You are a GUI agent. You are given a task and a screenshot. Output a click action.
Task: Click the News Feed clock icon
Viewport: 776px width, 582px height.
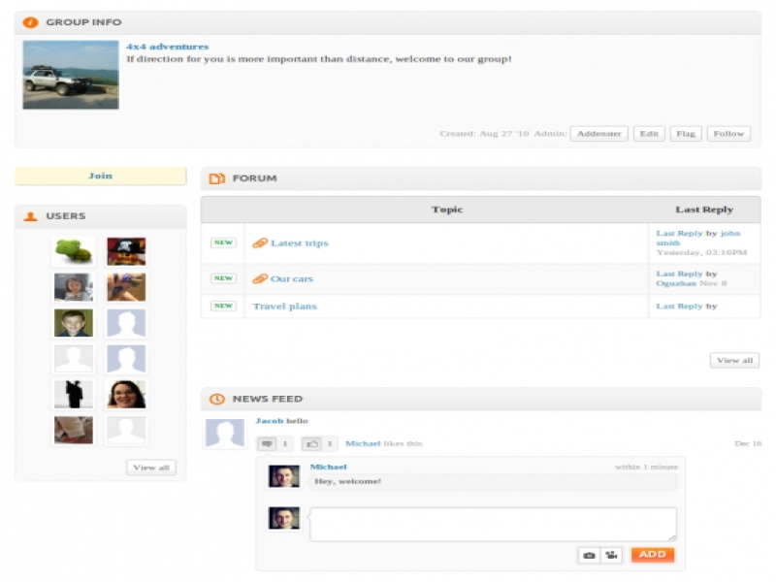click(217, 399)
